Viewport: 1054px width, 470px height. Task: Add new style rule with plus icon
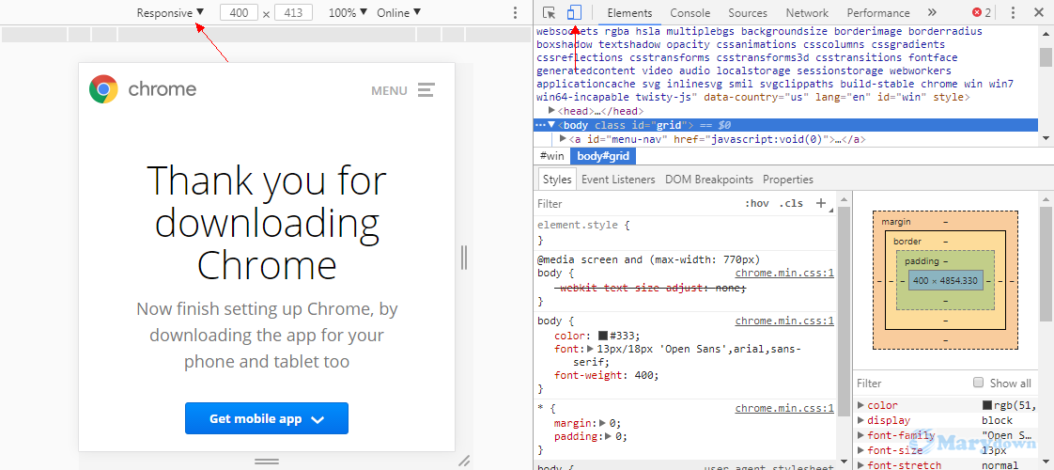tap(821, 203)
